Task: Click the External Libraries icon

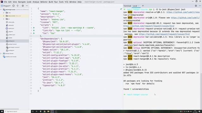Action: click(4, 54)
